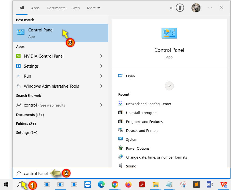The image size is (231, 190).
Task: Click the Windows Start button
Action: tap(6, 184)
